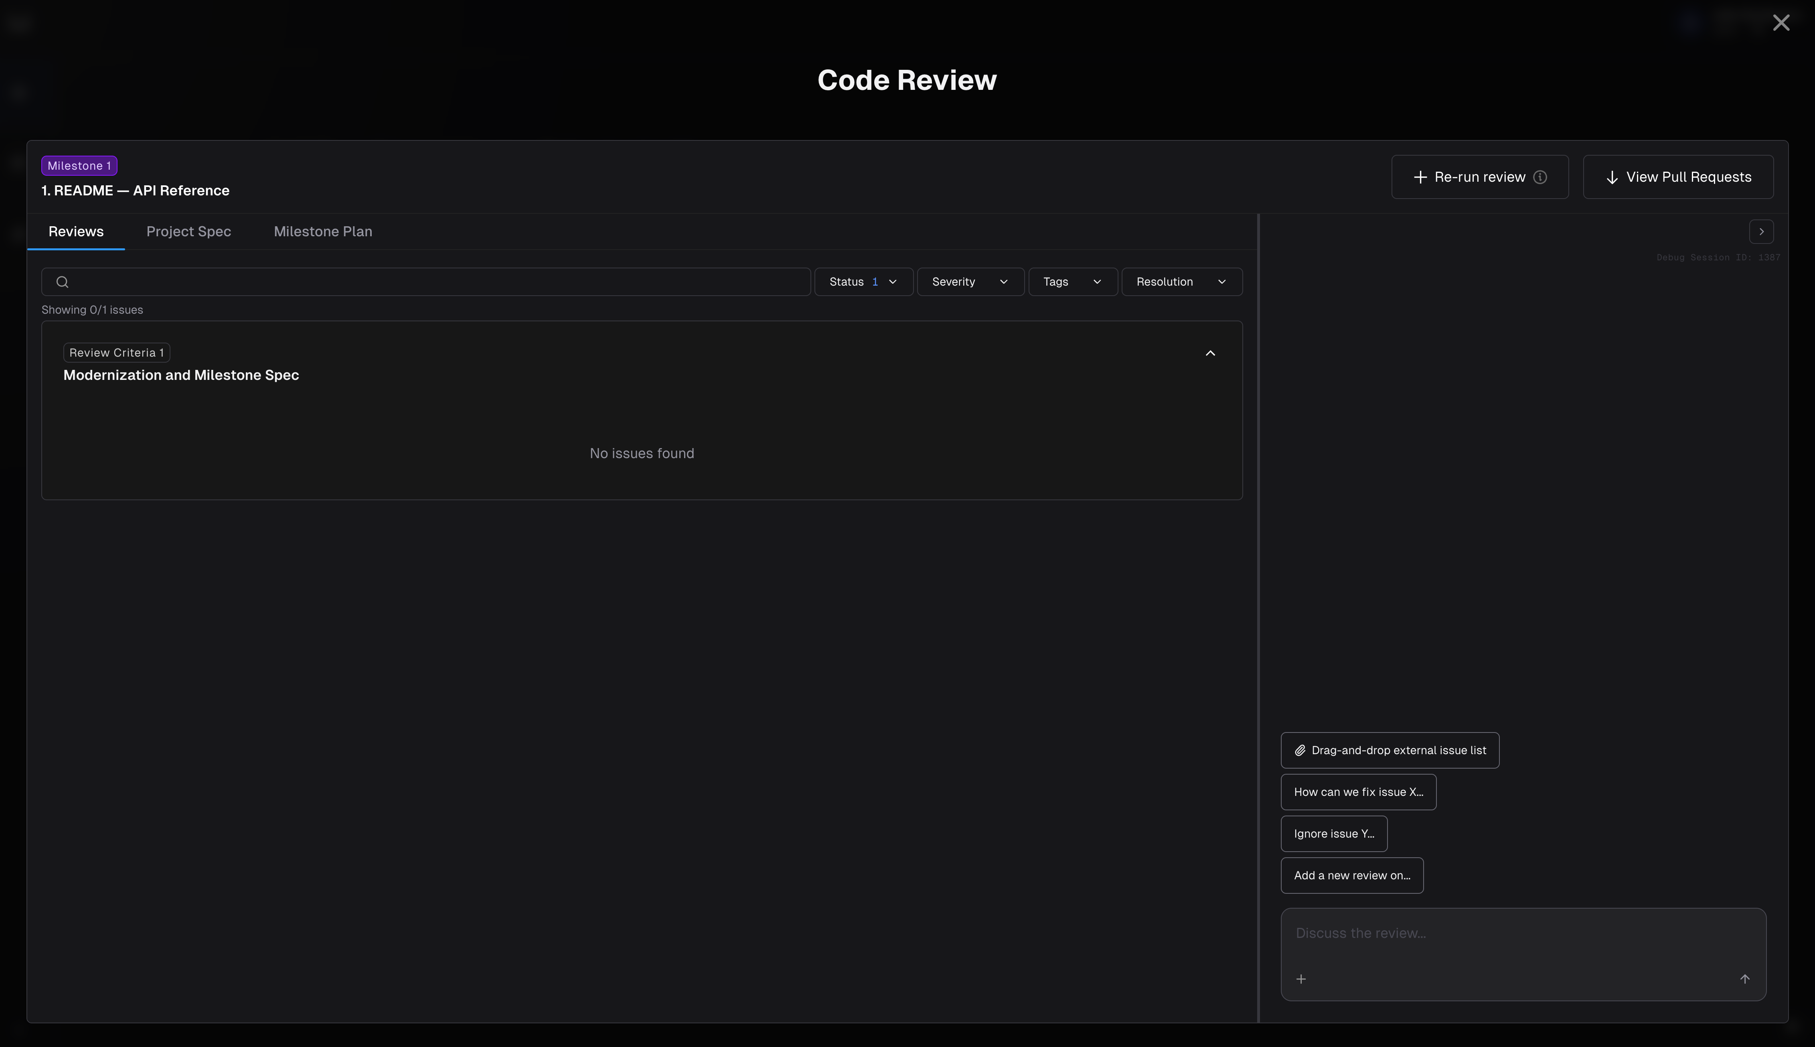
Task: Click 'Modernization and Milestone Spec' heading
Action: pyautogui.click(x=181, y=375)
